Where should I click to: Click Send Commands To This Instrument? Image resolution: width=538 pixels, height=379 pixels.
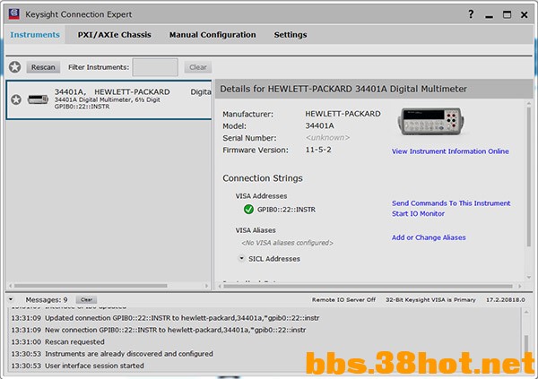pos(451,203)
